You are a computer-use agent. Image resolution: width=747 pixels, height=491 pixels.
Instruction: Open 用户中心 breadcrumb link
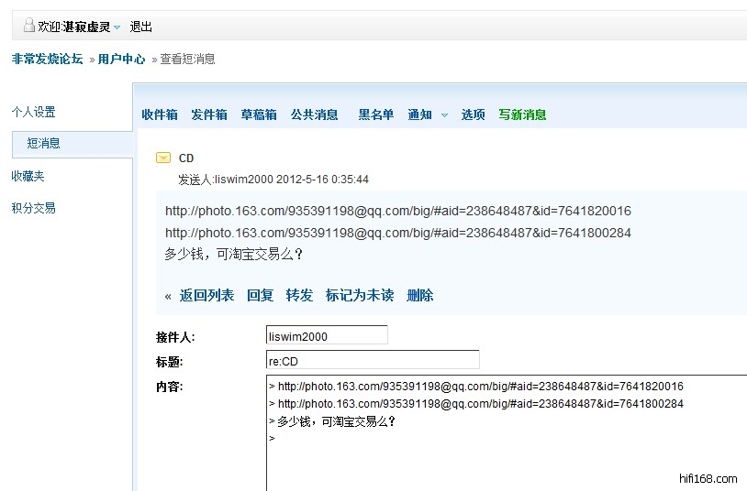pyautogui.click(x=121, y=59)
